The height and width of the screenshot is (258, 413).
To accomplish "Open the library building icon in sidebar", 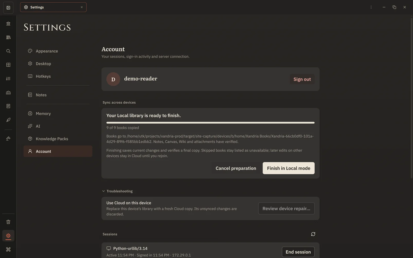I will 8,24.
